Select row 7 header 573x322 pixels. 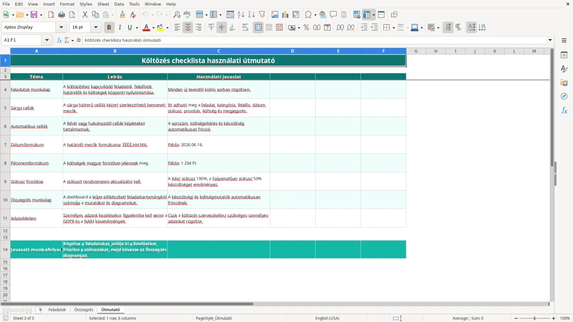tap(5, 145)
